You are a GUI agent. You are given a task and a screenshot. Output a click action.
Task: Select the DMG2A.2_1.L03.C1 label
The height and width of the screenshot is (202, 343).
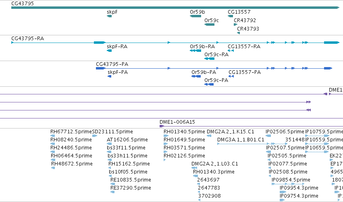click(x=215, y=164)
